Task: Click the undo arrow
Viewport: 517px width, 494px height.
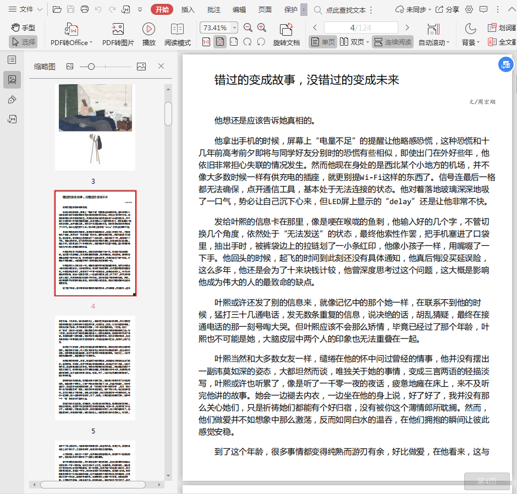Action: [98, 9]
